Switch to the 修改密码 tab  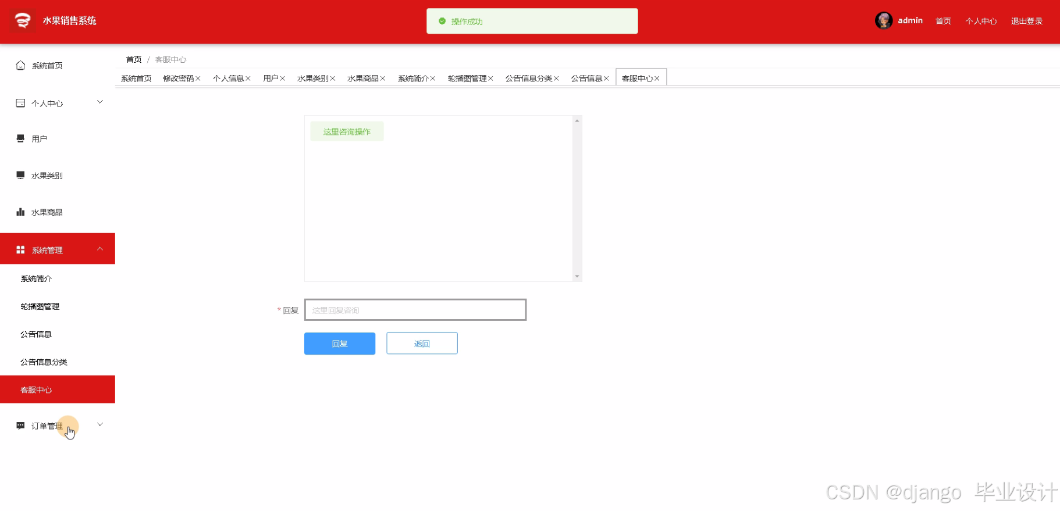coord(178,78)
